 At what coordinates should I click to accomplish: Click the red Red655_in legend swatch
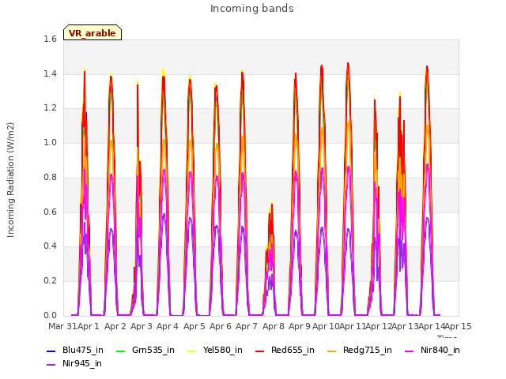[260, 351]
